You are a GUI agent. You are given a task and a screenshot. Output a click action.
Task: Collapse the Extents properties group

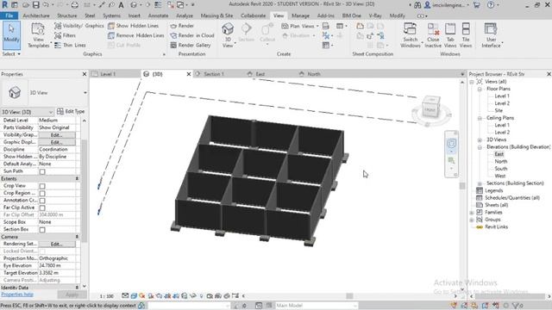pos(77,178)
